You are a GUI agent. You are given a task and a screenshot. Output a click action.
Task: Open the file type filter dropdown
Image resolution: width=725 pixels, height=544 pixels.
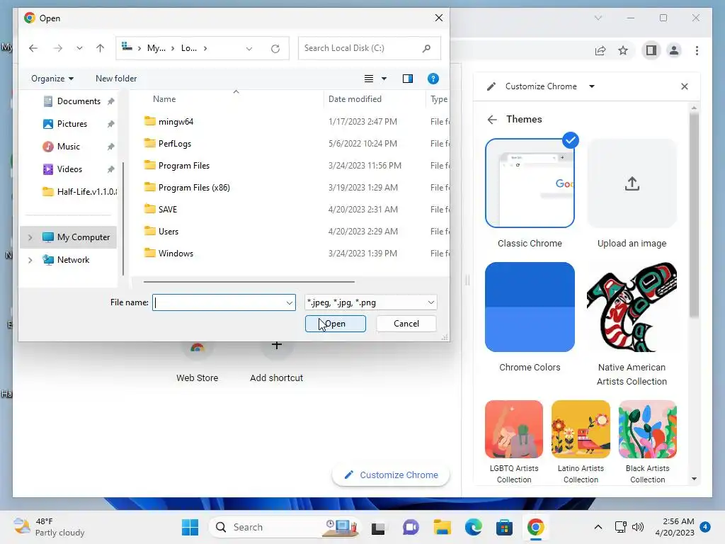pyautogui.click(x=370, y=302)
